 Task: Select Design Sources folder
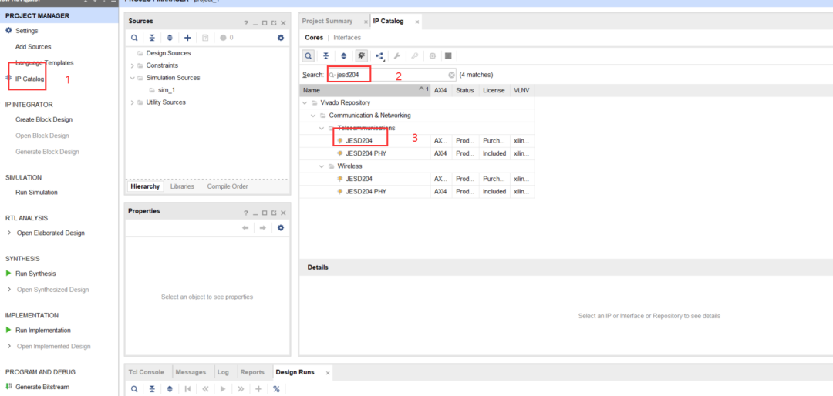[x=168, y=53]
